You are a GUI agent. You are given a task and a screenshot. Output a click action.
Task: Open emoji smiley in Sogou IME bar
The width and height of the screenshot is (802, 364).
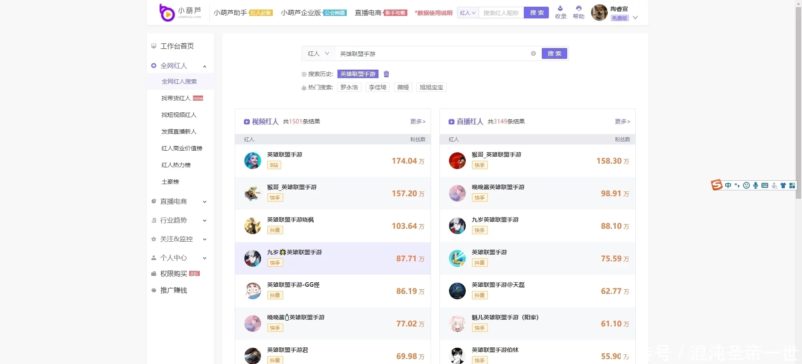(x=746, y=185)
